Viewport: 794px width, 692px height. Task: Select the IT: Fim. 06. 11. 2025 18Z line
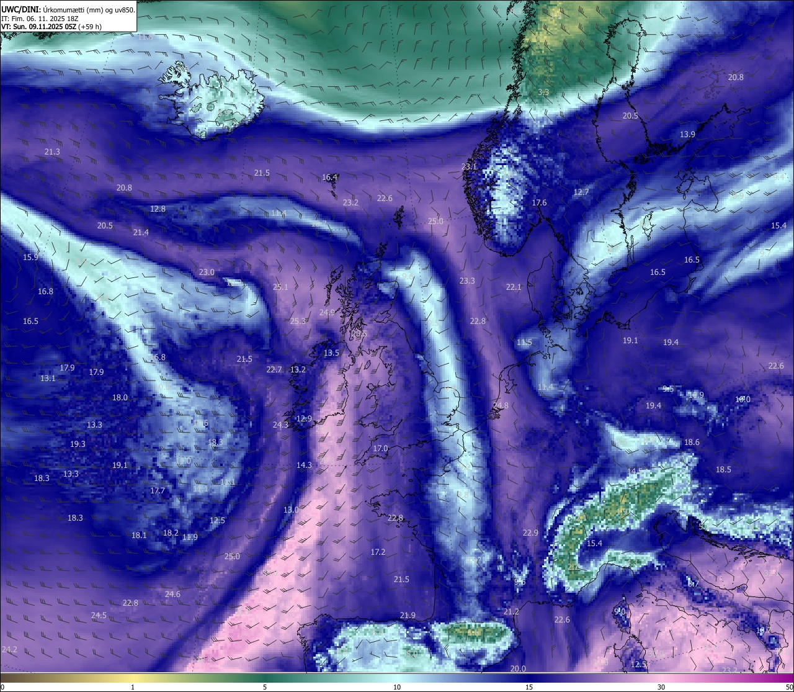click(x=39, y=19)
